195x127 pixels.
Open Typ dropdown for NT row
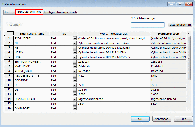75,43
